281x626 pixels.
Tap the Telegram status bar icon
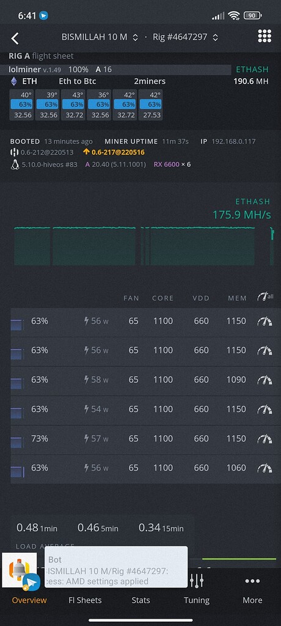[x=43, y=16]
